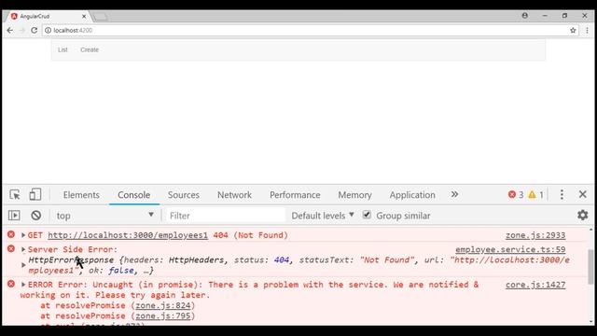Click the site info icon in address bar

click(48, 30)
